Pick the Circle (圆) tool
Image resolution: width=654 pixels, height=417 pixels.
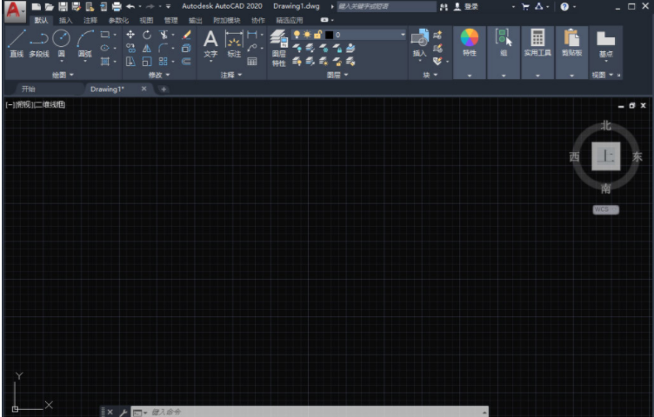click(x=61, y=42)
